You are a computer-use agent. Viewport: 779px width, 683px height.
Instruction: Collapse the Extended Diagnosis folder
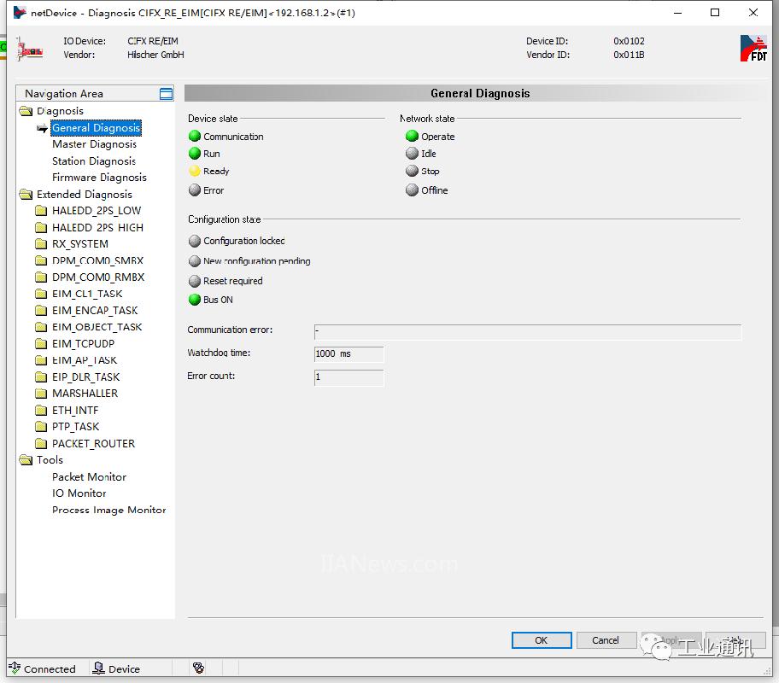click(x=26, y=195)
